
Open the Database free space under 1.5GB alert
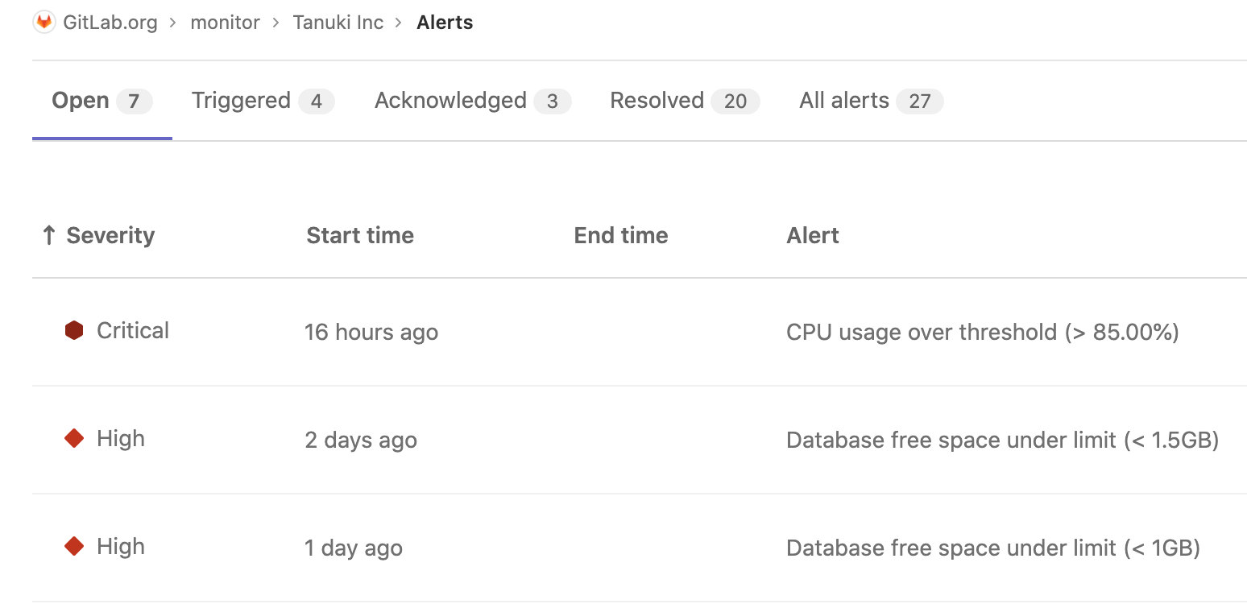coord(1003,440)
